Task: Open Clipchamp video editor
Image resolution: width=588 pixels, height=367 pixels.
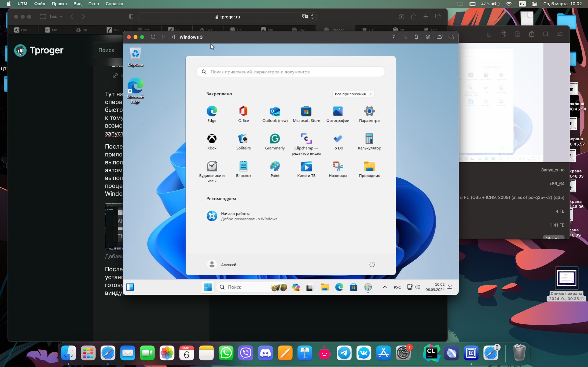Action: [306, 144]
